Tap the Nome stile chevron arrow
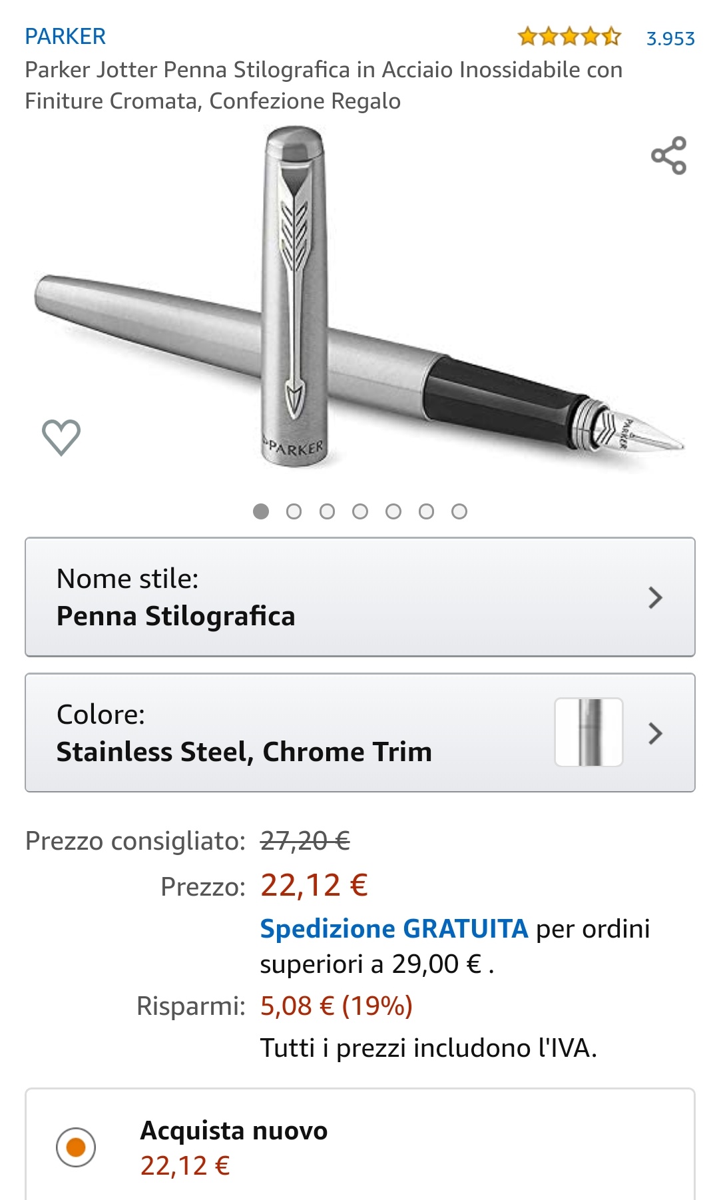 tap(655, 597)
